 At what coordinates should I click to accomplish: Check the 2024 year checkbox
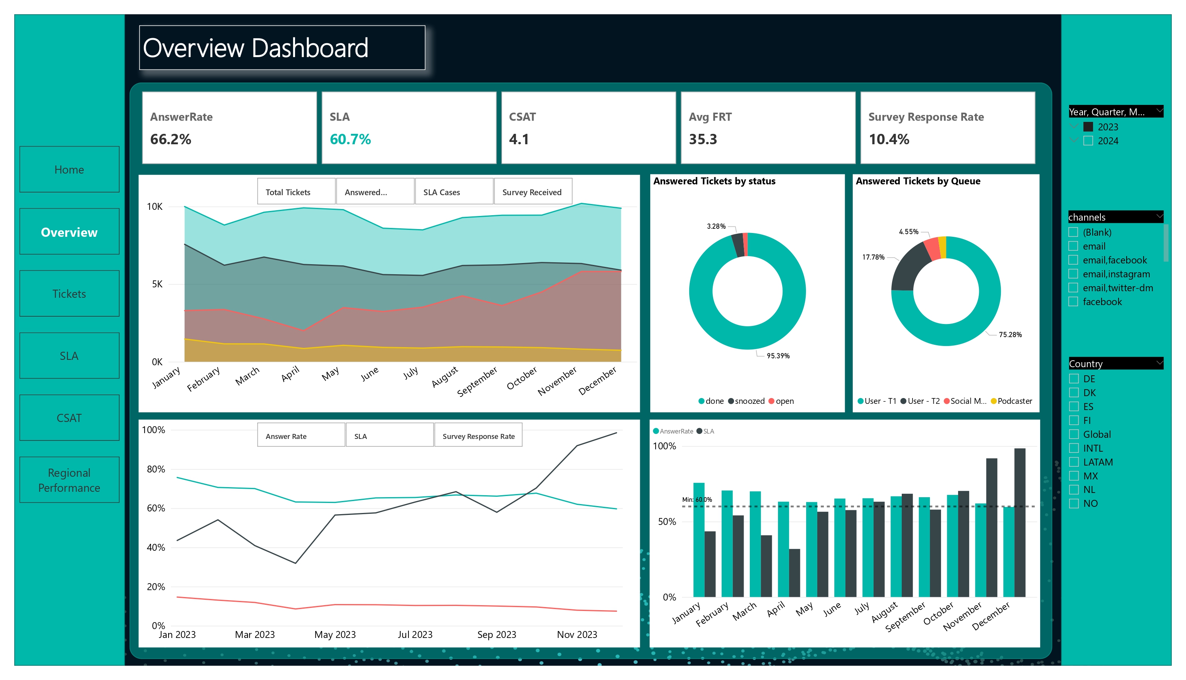click(x=1088, y=141)
